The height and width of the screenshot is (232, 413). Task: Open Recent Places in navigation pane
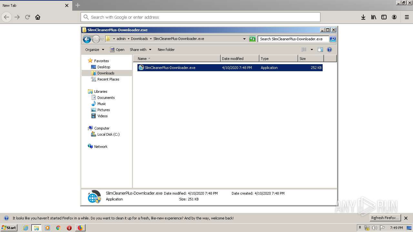[108, 79]
